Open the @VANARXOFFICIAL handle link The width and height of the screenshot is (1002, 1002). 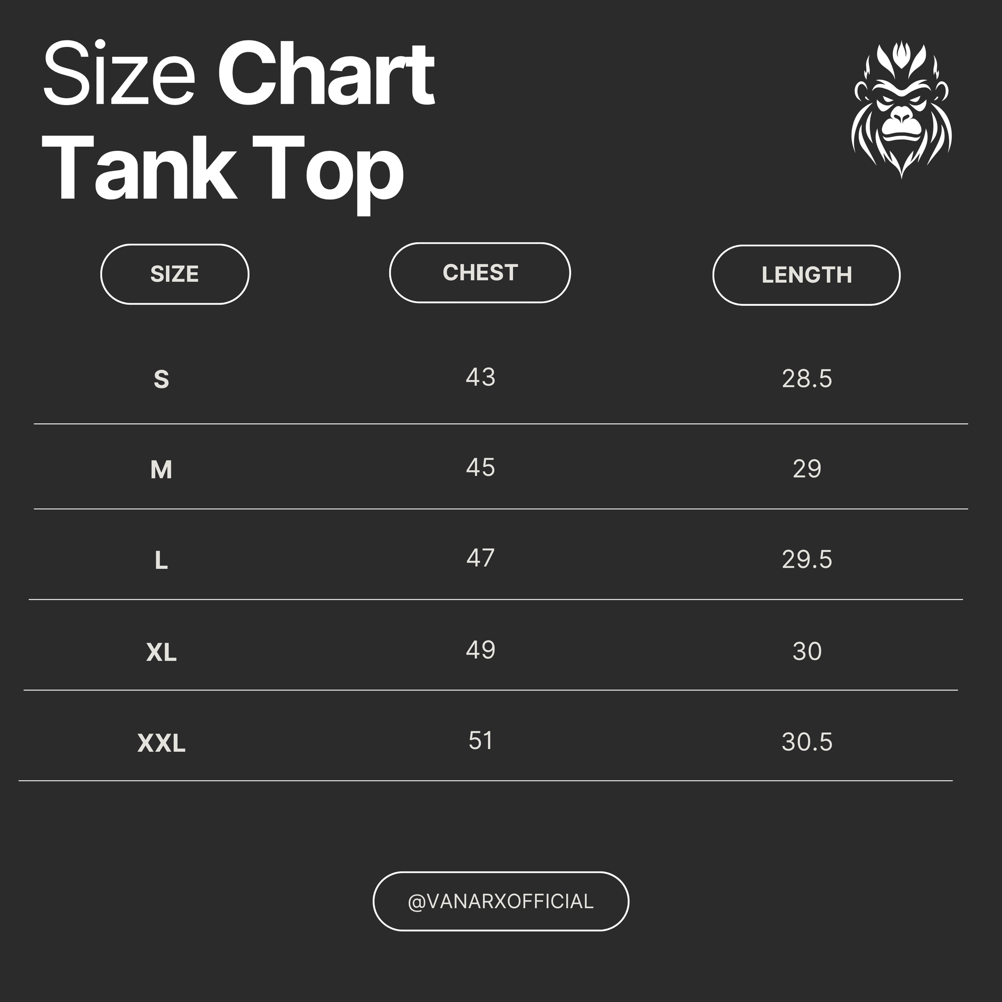(x=500, y=902)
